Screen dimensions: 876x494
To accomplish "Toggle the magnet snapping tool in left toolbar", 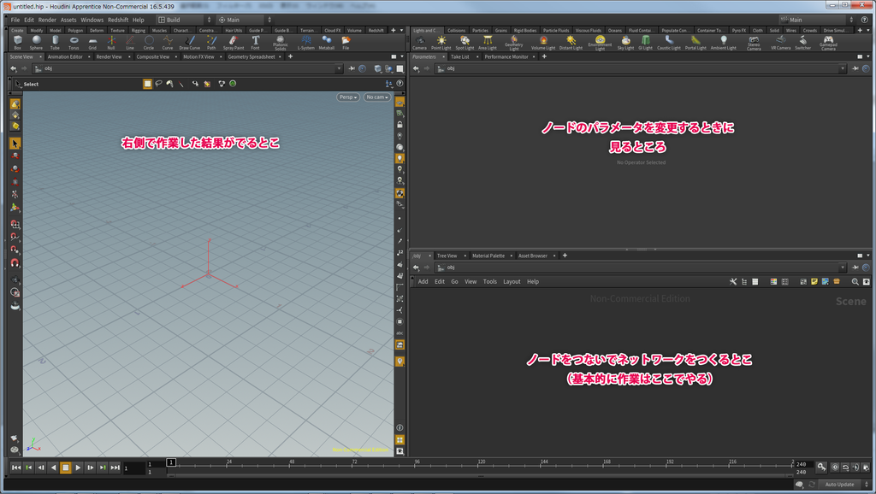I will [x=15, y=262].
